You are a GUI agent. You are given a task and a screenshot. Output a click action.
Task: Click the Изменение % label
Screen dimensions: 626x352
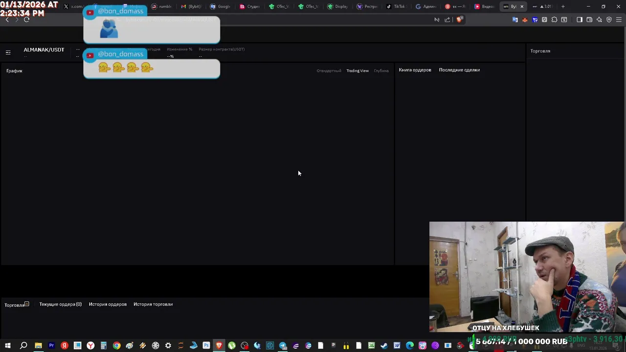[x=179, y=49]
